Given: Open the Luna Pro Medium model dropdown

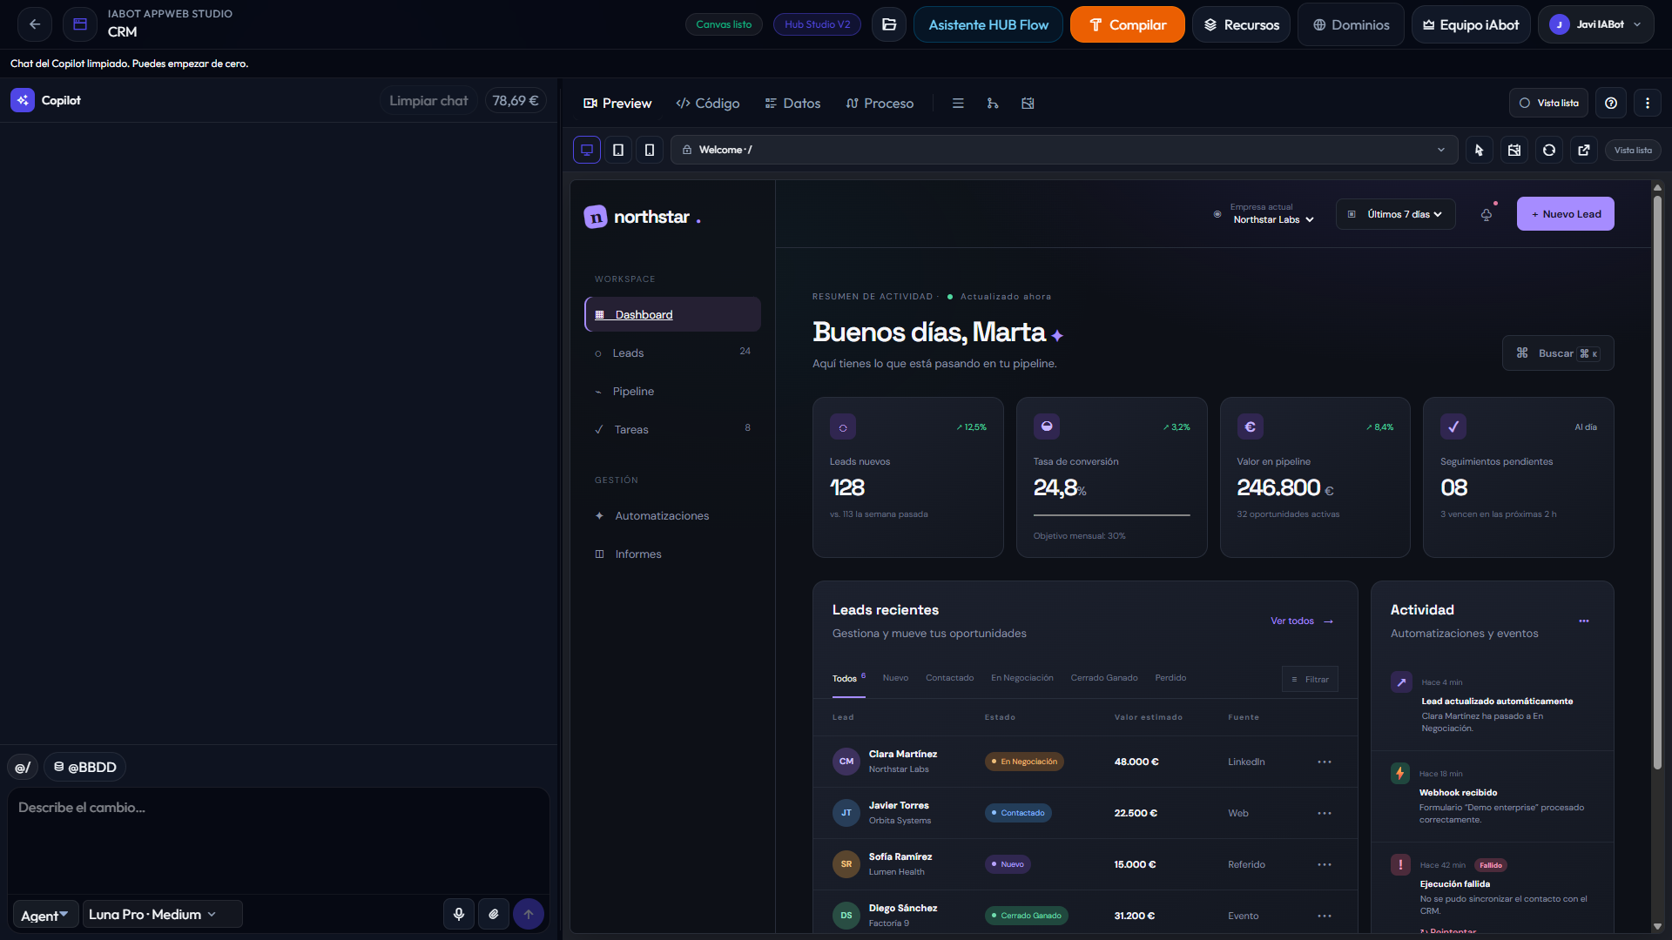Looking at the screenshot, I should [x=162, y=914].
